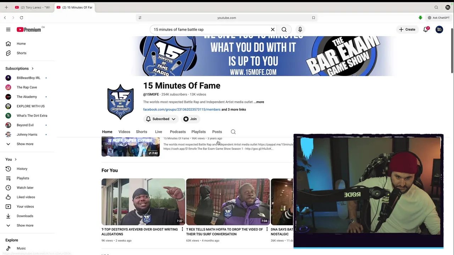Viewport: 454px width, 255px height.
Task: Open The Akademy channel
Action: tap(27, 97)
